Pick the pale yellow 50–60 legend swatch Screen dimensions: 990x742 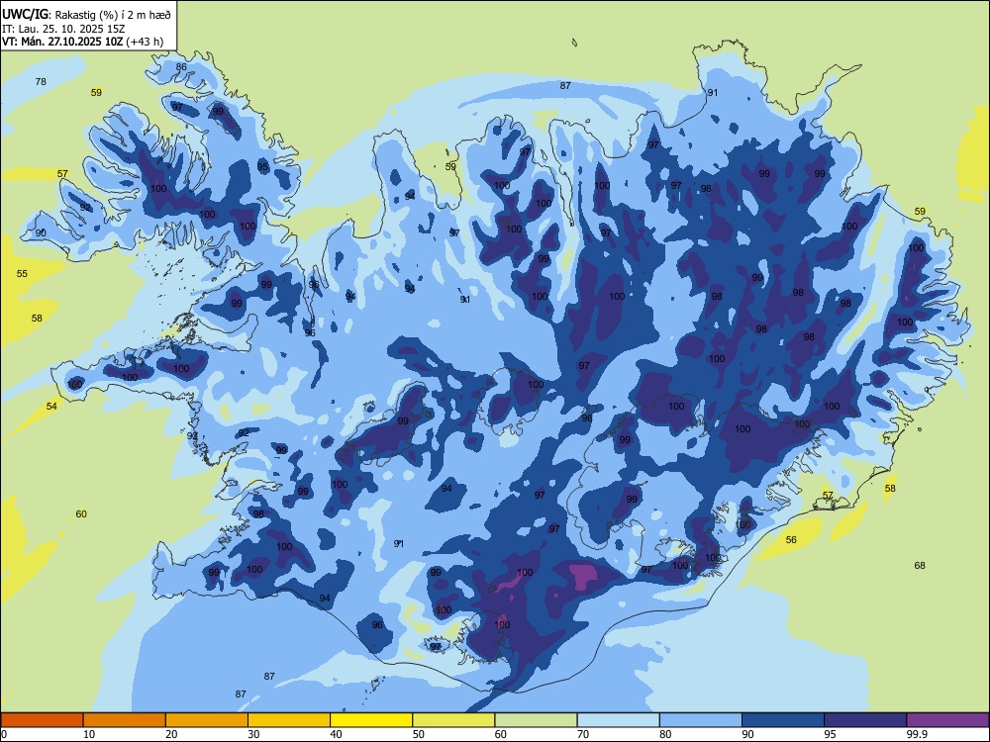click(x=453, y=720)
